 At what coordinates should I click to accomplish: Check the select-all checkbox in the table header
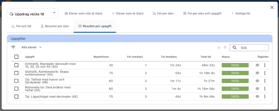pyautogui.click(x=16, y=57)
